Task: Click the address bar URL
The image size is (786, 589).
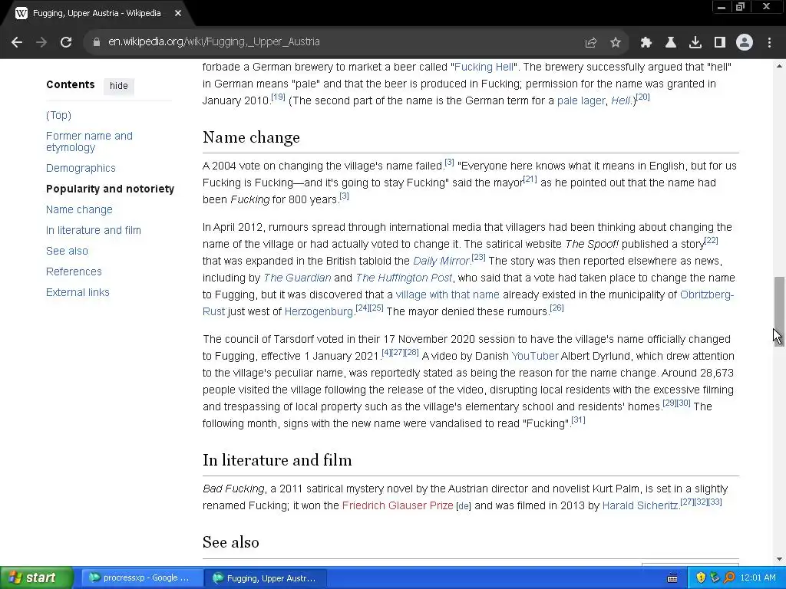Action: (214, 42)
